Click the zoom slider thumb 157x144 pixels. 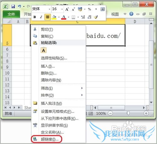point(128,113)
